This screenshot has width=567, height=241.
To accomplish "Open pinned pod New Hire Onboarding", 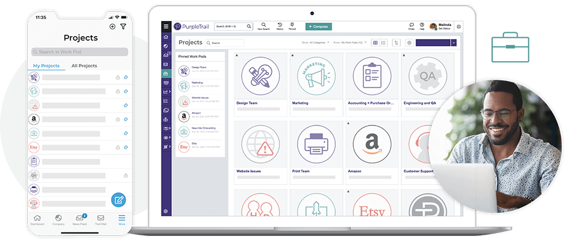I will pyautogui.click(x=200, y=131).
